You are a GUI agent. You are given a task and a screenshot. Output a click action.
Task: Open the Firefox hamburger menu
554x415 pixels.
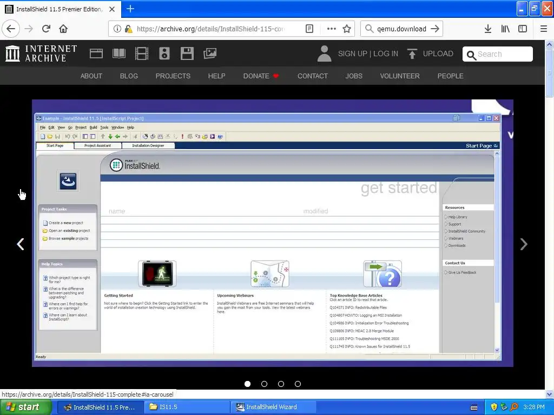tap(544, 29)
